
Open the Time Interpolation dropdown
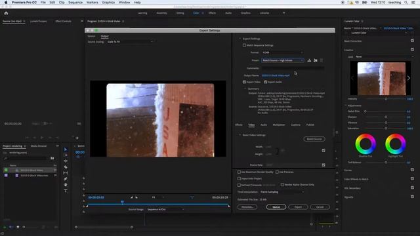(282, 192)
